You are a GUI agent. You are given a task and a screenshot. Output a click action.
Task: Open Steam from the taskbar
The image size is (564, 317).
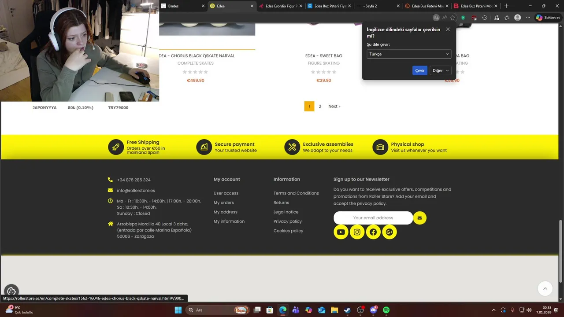[347, 310]
